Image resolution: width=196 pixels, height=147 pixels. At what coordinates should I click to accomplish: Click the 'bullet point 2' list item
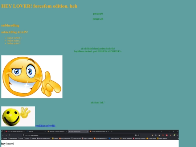click(14, 41)
